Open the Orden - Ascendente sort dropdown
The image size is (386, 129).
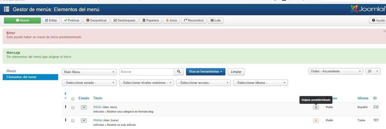click(336, 71)
